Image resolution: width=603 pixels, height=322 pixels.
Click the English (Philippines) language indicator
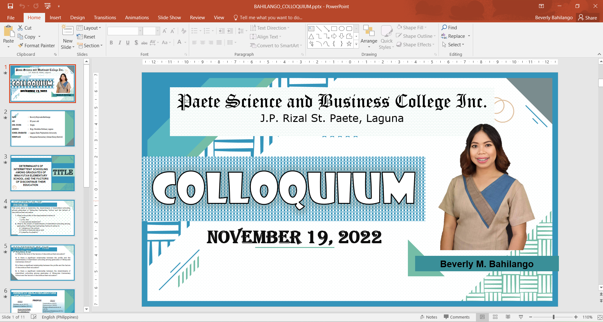tap(60, 317)
